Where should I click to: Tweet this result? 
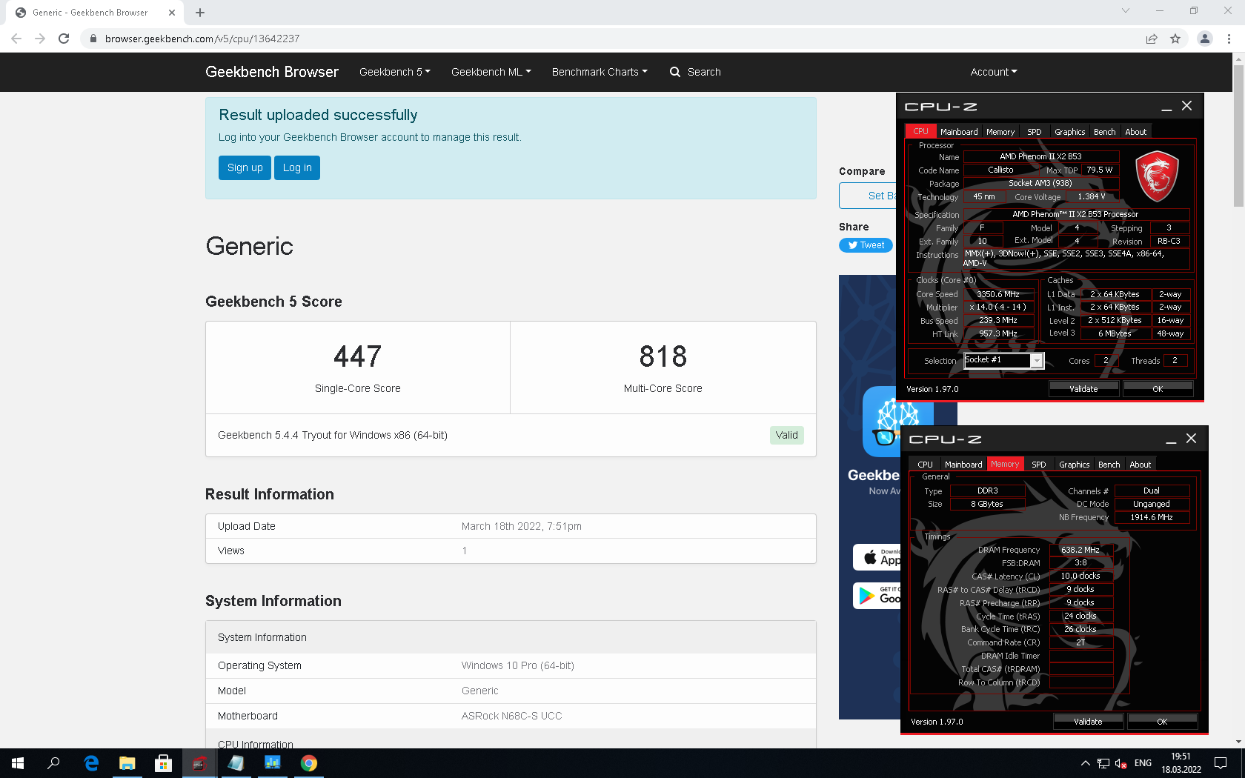[x=866, y=245]
